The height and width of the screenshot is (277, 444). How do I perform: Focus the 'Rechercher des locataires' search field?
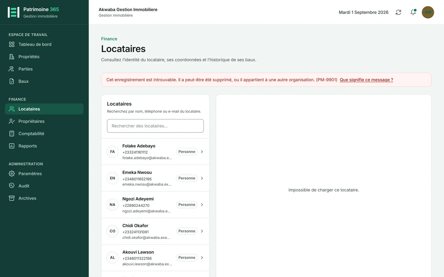click(x=155, y=126)
